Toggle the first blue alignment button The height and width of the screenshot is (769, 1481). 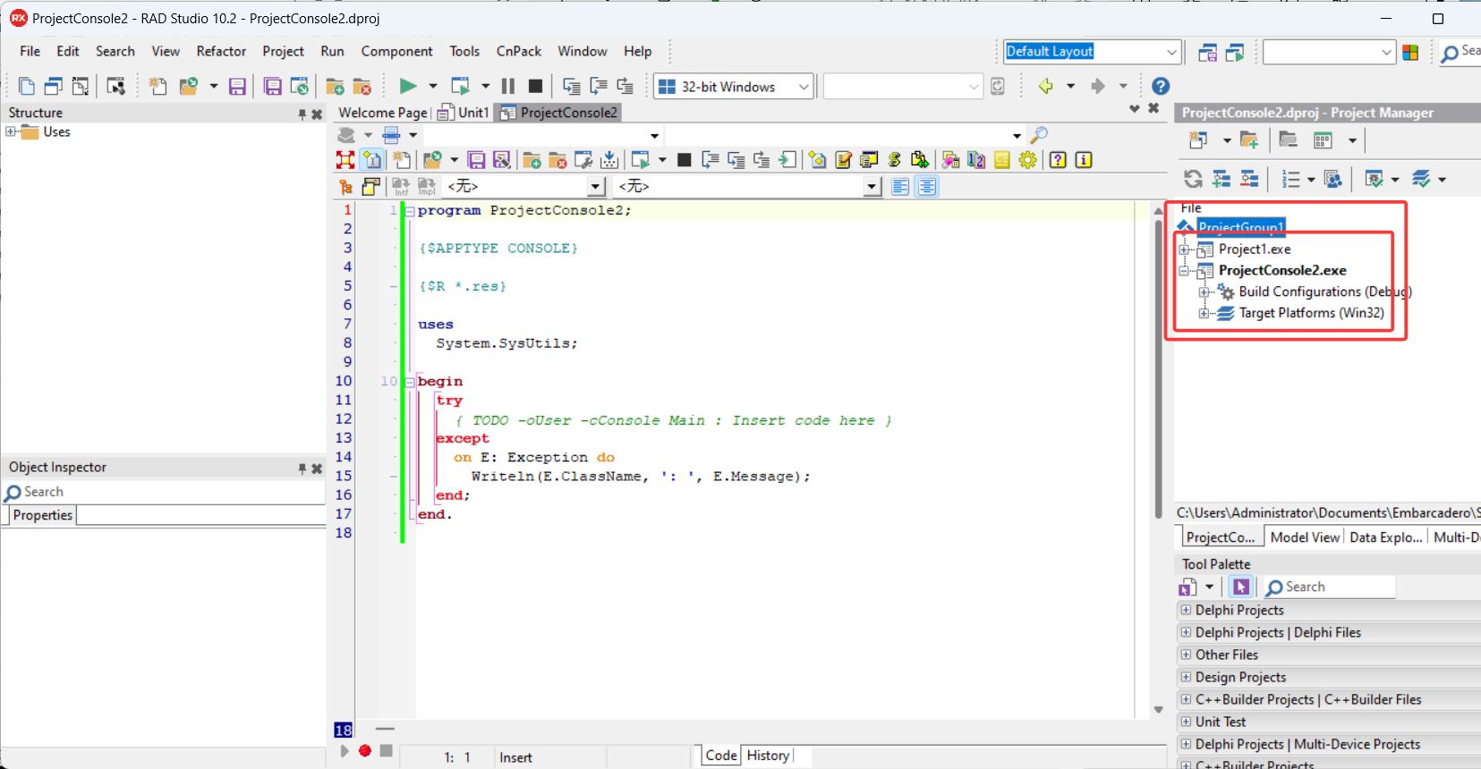pyautogui.click(x=900, y=186)
